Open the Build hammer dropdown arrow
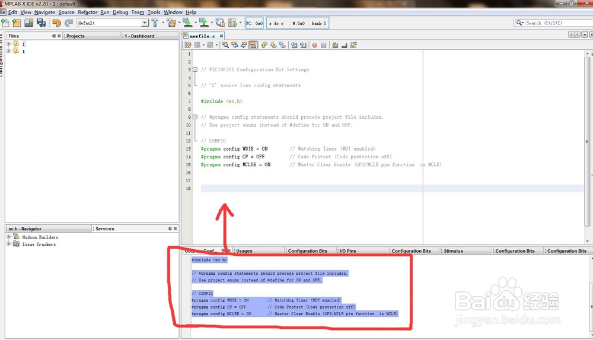 [163, 23]
